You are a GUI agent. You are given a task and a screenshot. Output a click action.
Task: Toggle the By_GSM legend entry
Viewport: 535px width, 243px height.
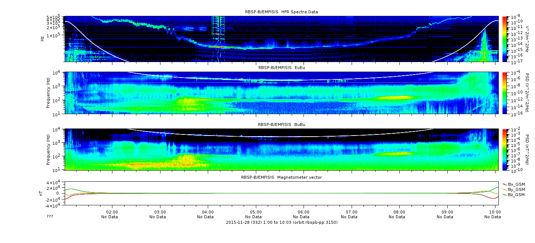point(516,189)
